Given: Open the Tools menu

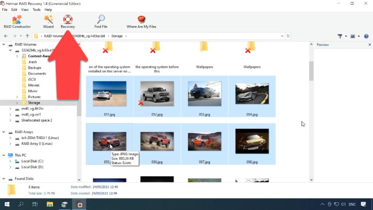Looking at the screenshot, I should pos(36,10).
